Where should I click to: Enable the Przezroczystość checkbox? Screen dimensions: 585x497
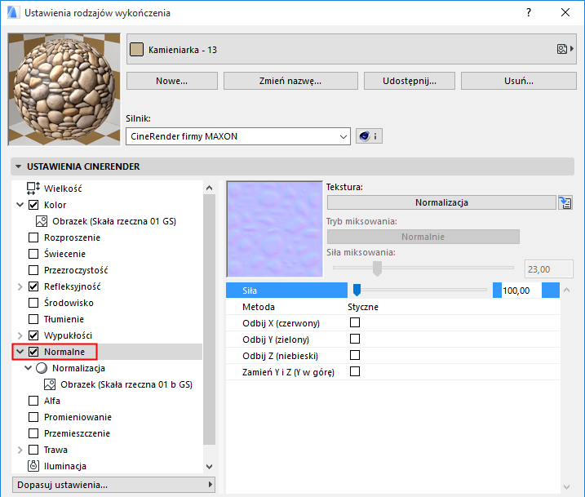pos(33,270)
